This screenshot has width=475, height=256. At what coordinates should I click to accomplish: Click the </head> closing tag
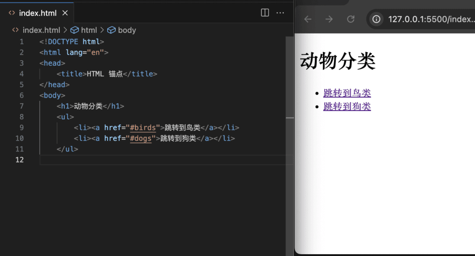pyautogui.click(x=54, y=85)
